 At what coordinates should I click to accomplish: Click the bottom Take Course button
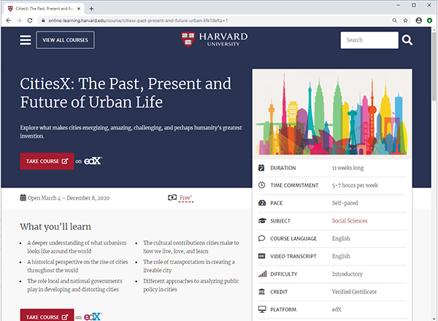47,317
